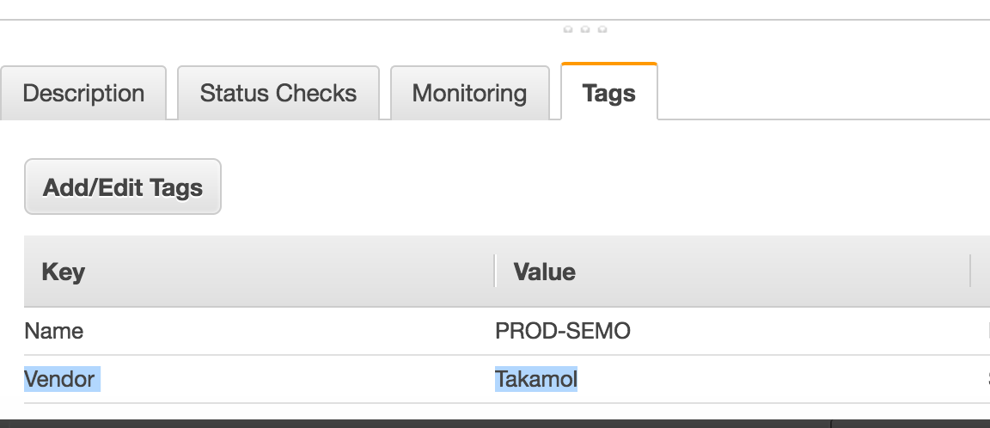Sort by the Key column header
Screen dimensions: 990x428
point(64,272)
